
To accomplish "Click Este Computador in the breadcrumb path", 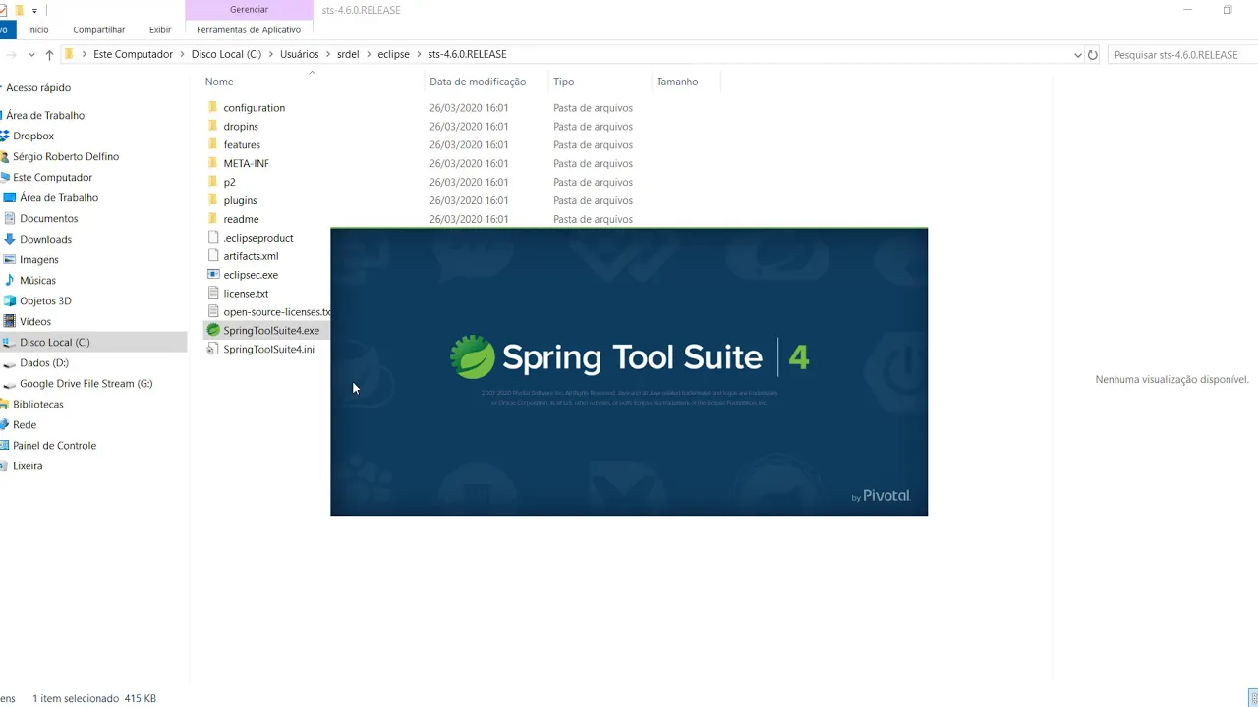I will [x=133, y=55].
